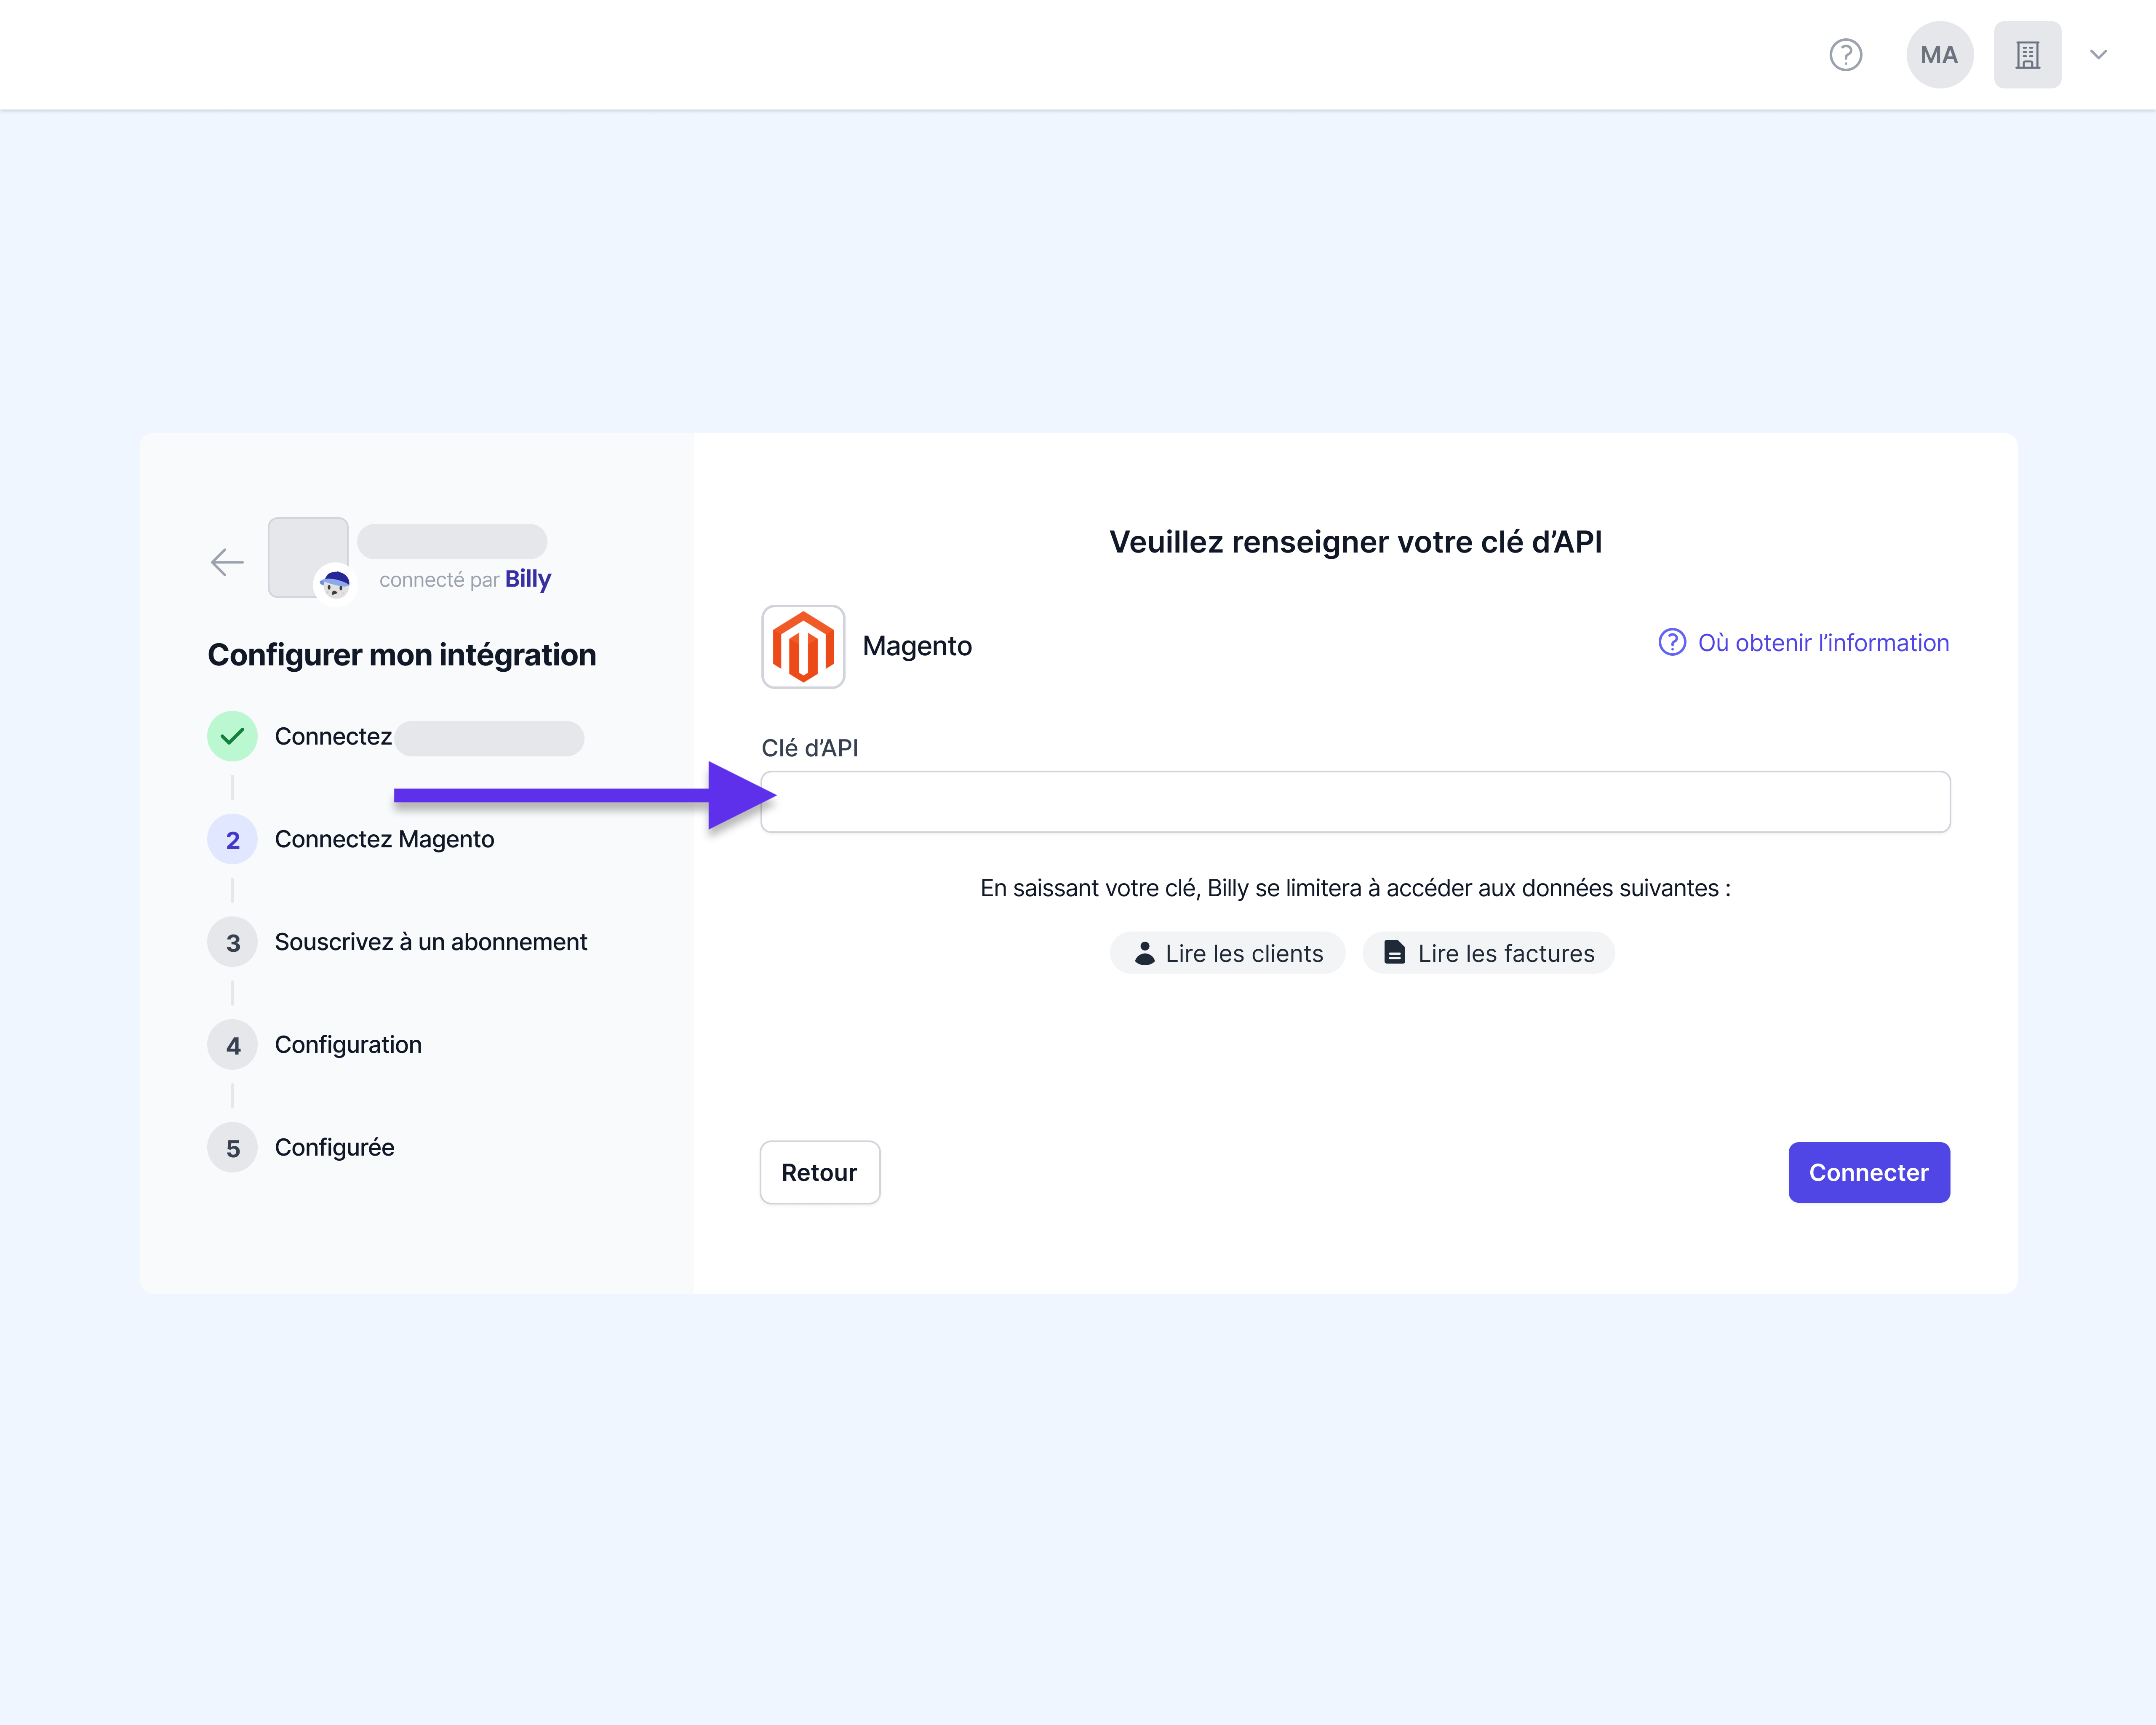Screen dimensions: 2156x1725
Task: Select step 2 Connectez Magento
Action: coord(351,839)
